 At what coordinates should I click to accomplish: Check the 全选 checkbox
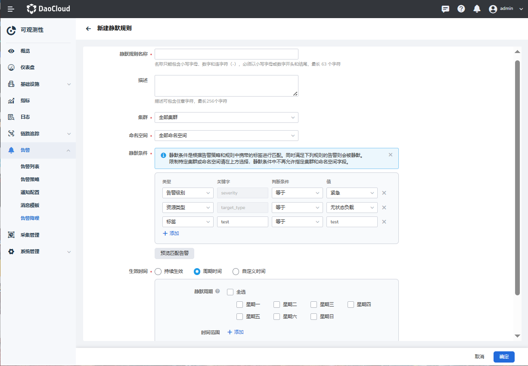[x=230, y=292]
